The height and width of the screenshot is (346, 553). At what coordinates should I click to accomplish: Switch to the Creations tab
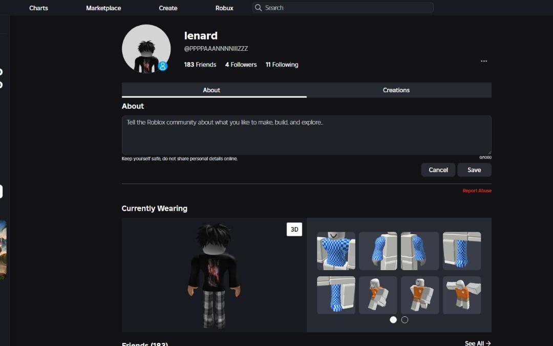pos(396,90)
